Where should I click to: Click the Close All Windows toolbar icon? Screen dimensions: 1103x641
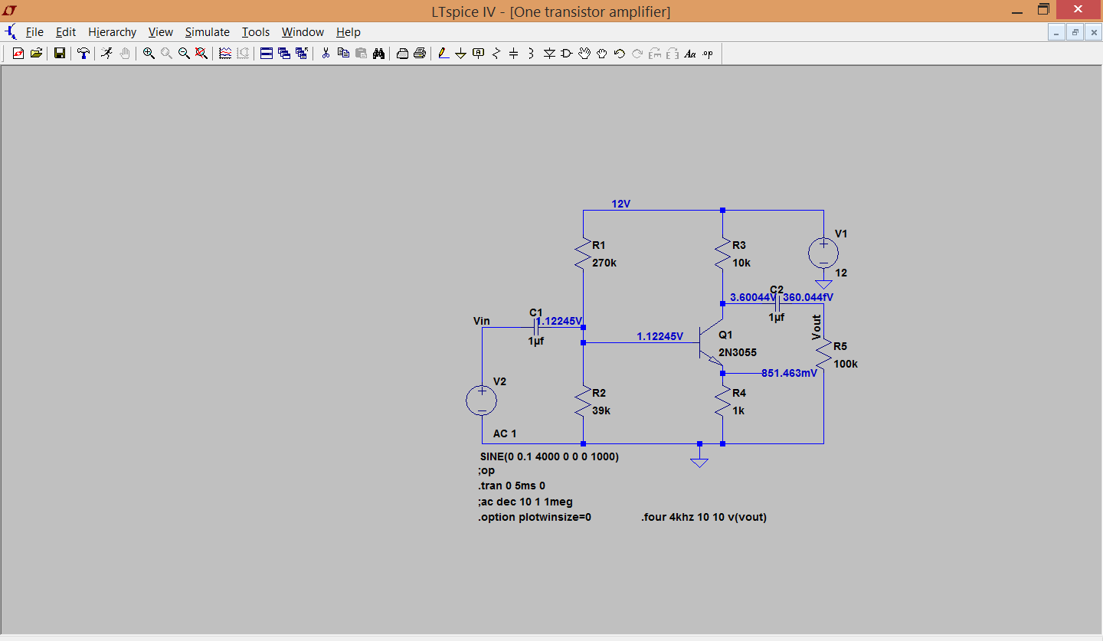pyautogui.click(x=302, y=53)
